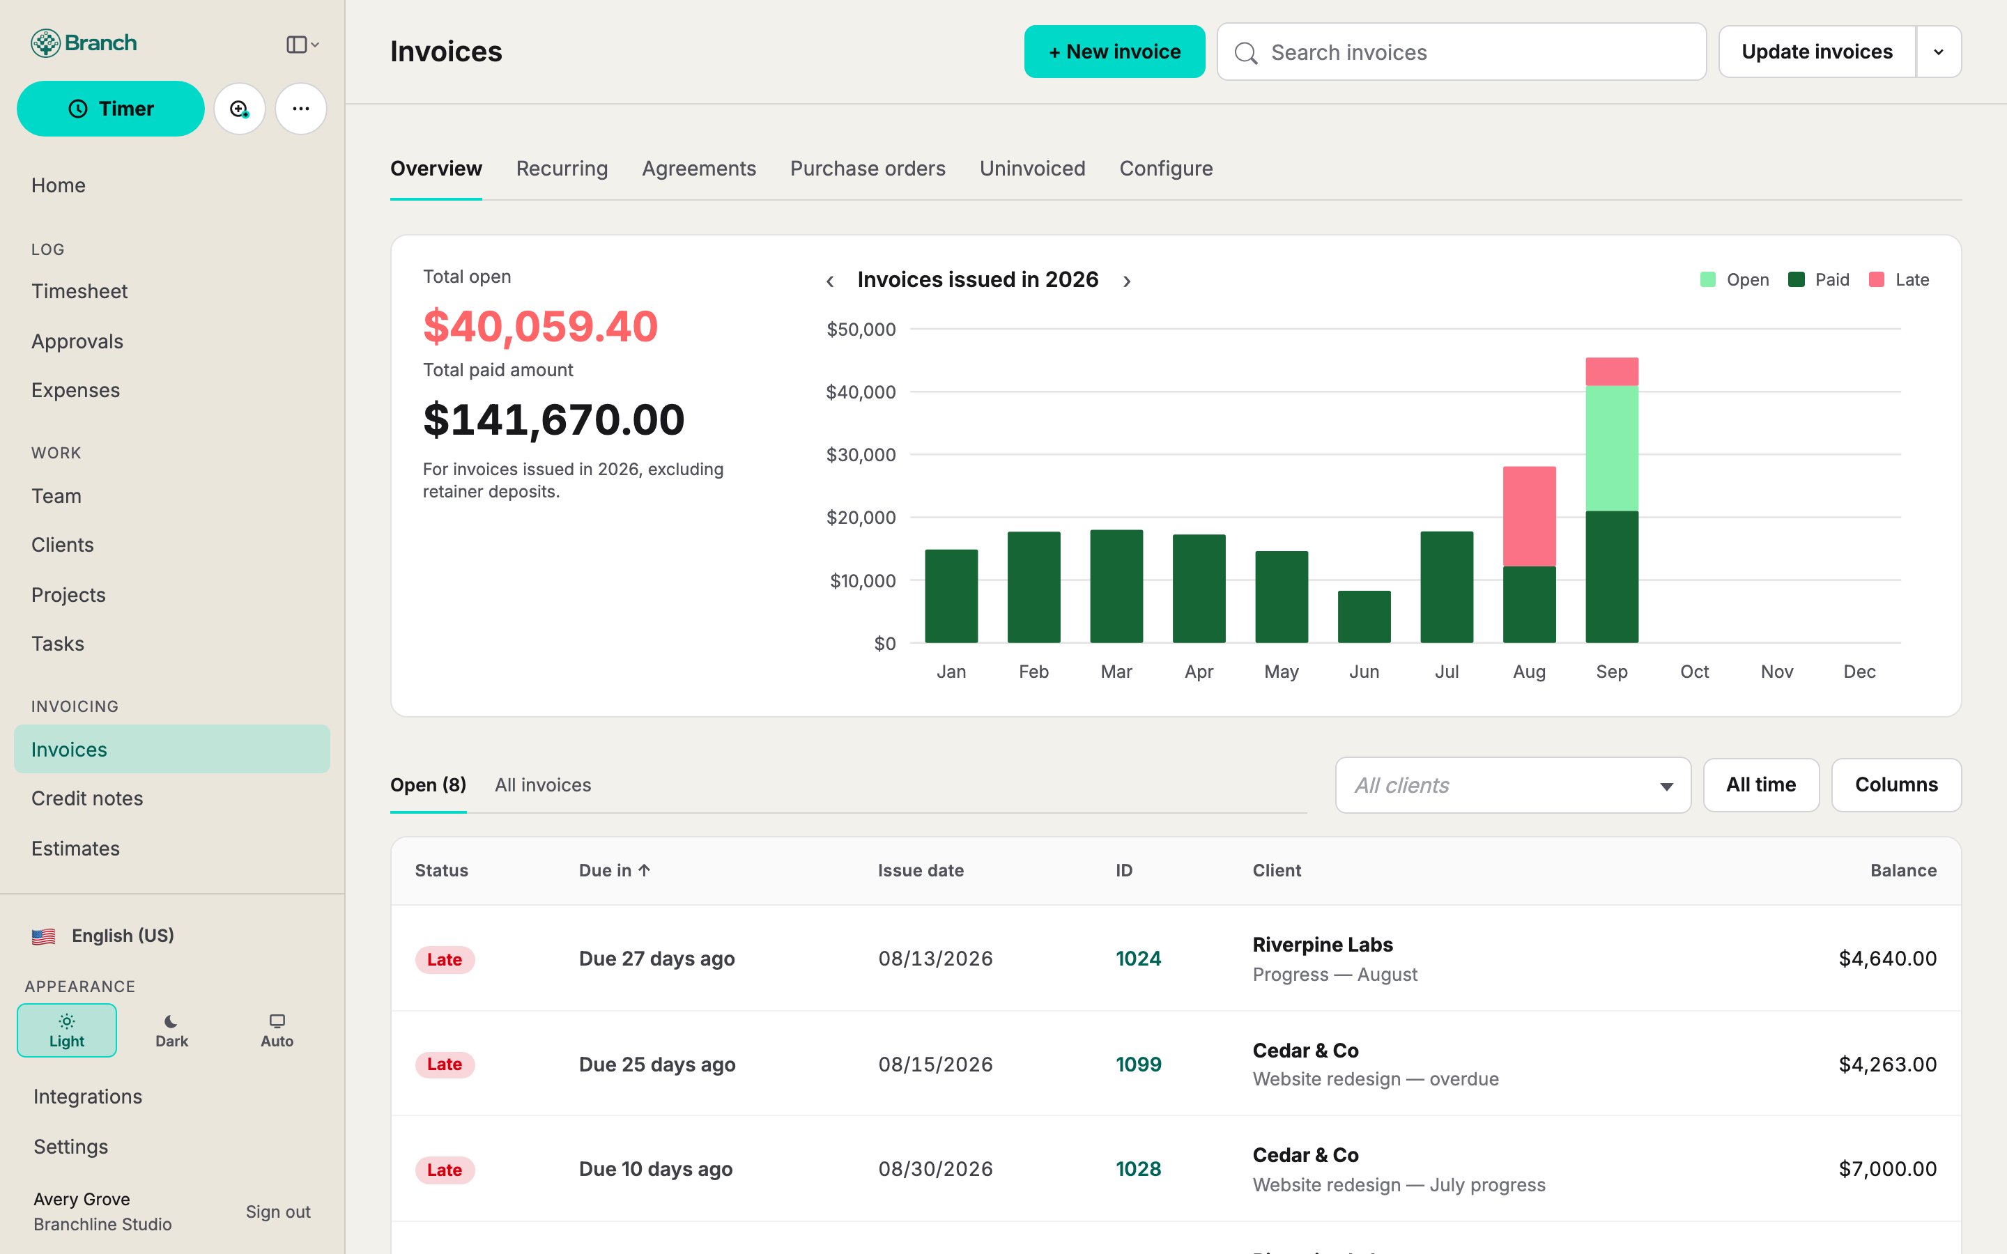
Task: Open the Columns chooser
Action: pos(1896,784)
